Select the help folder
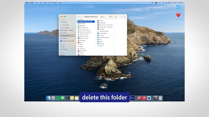This screenshot has height=117, width=209. (x=100, y=40)
